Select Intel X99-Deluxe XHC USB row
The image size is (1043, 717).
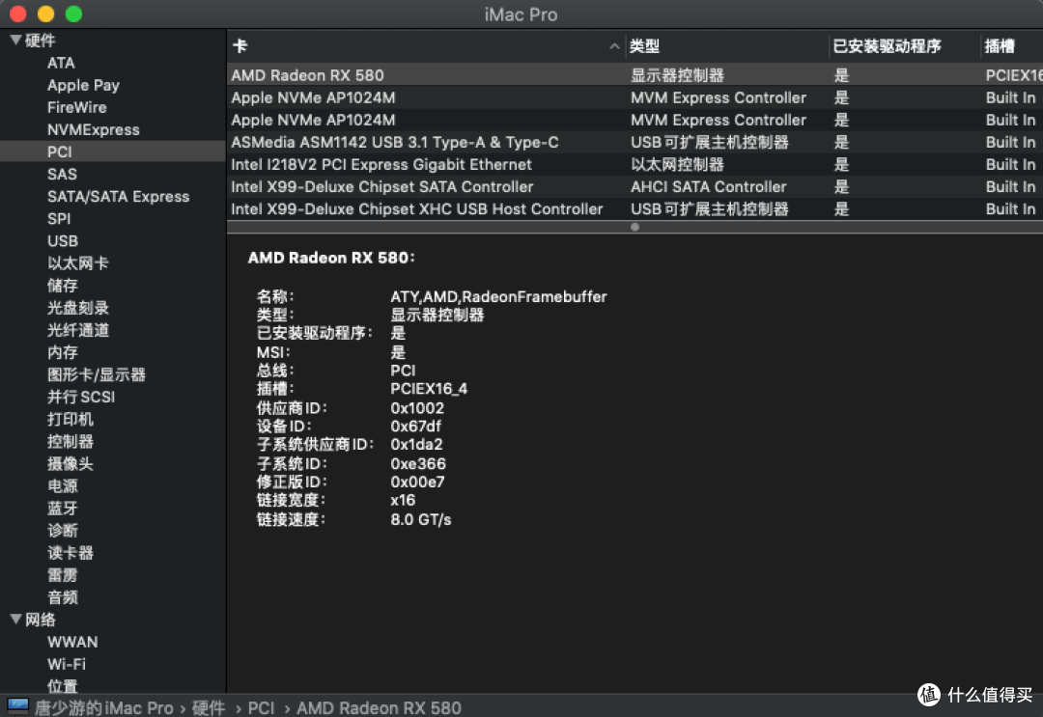point(634,208)
